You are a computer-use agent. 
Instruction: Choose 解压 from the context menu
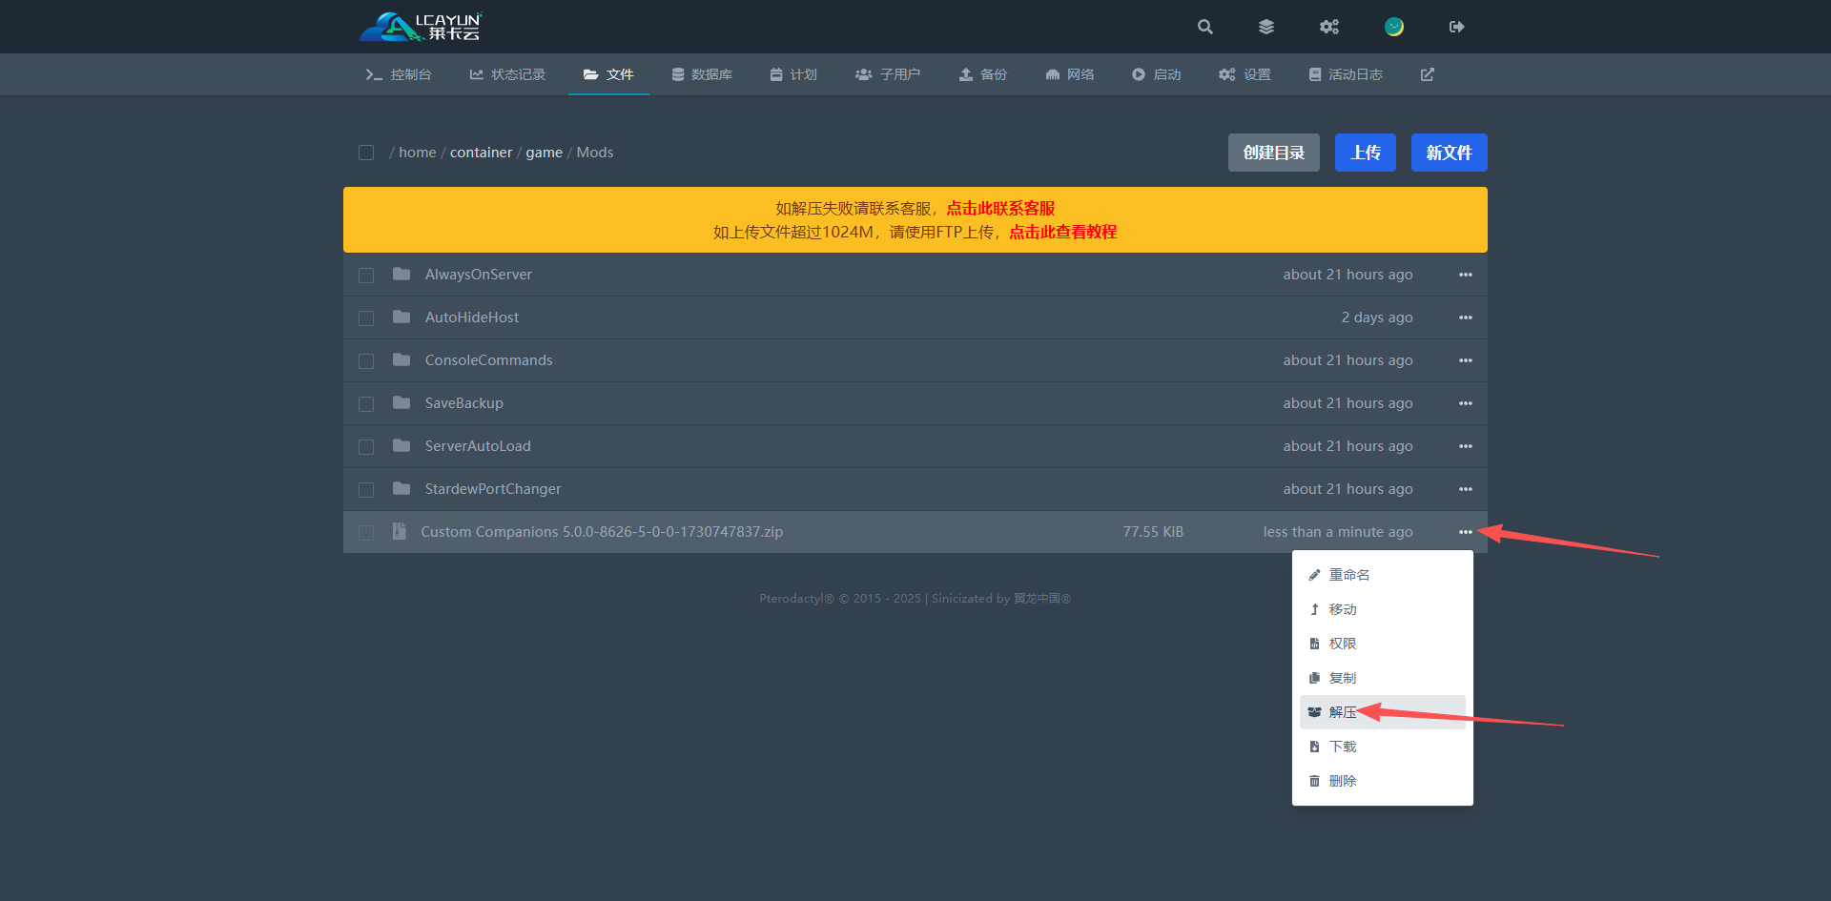pos(1343,712)
